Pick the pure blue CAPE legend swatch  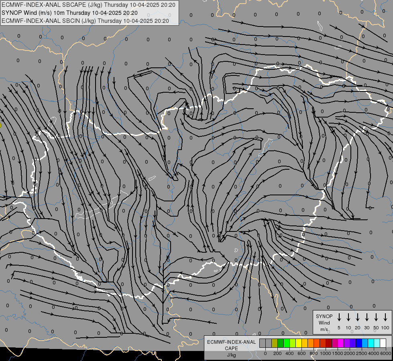pyautogui.click(x=359, y=343)
